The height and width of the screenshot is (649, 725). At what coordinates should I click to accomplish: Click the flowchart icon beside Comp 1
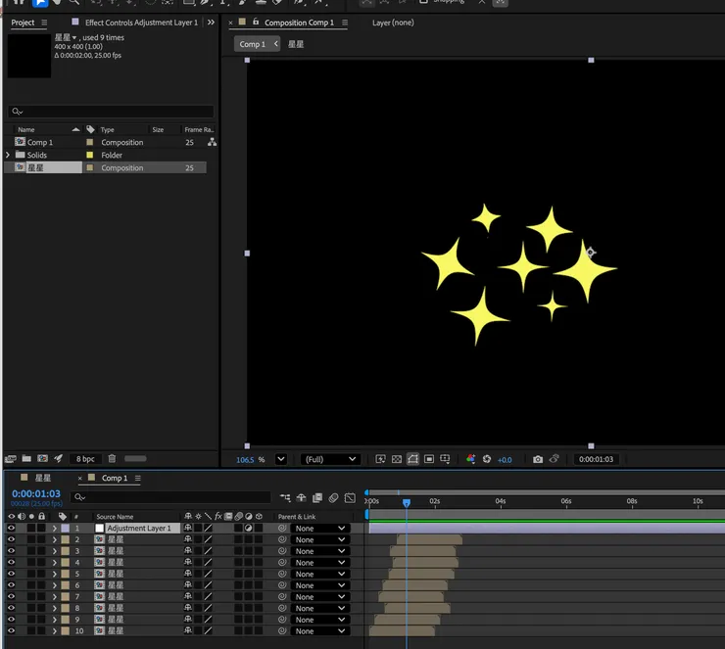click(212, 143)
